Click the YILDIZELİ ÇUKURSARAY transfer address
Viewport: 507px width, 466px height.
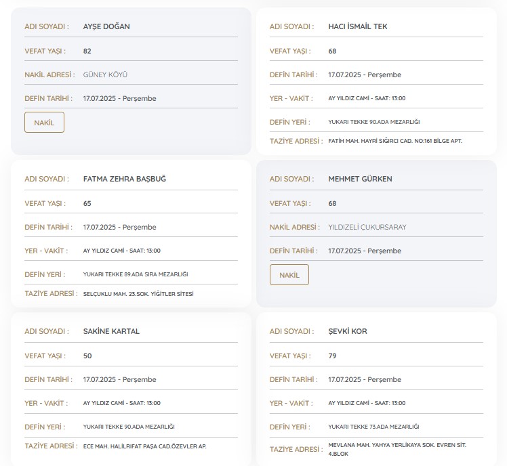click(x=367, y=227)
